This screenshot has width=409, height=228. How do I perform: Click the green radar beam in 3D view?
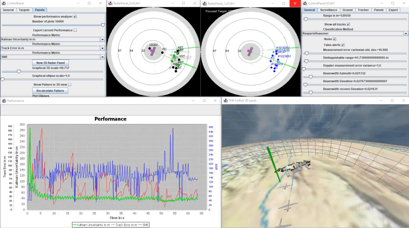click(273, 164)
